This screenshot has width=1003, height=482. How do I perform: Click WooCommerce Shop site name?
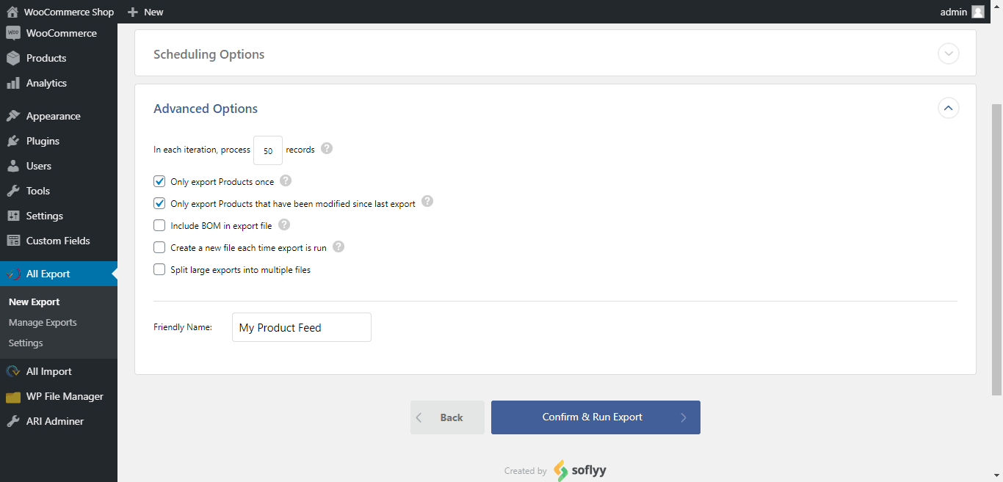[x=69, y=12]
